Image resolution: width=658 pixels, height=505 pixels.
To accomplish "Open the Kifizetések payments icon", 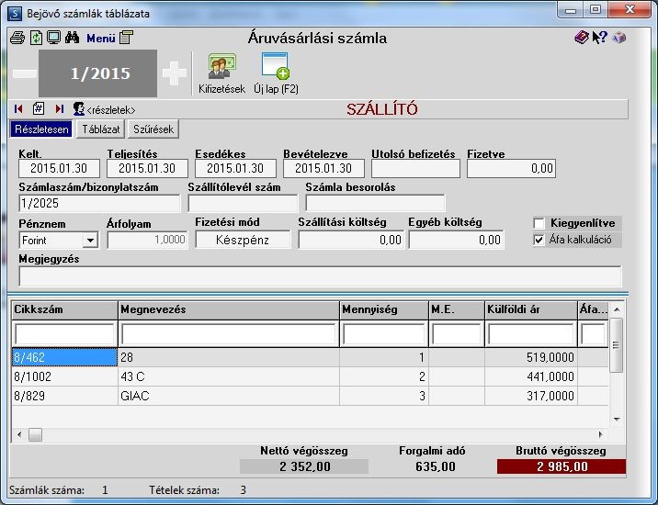I will point(221,73).
